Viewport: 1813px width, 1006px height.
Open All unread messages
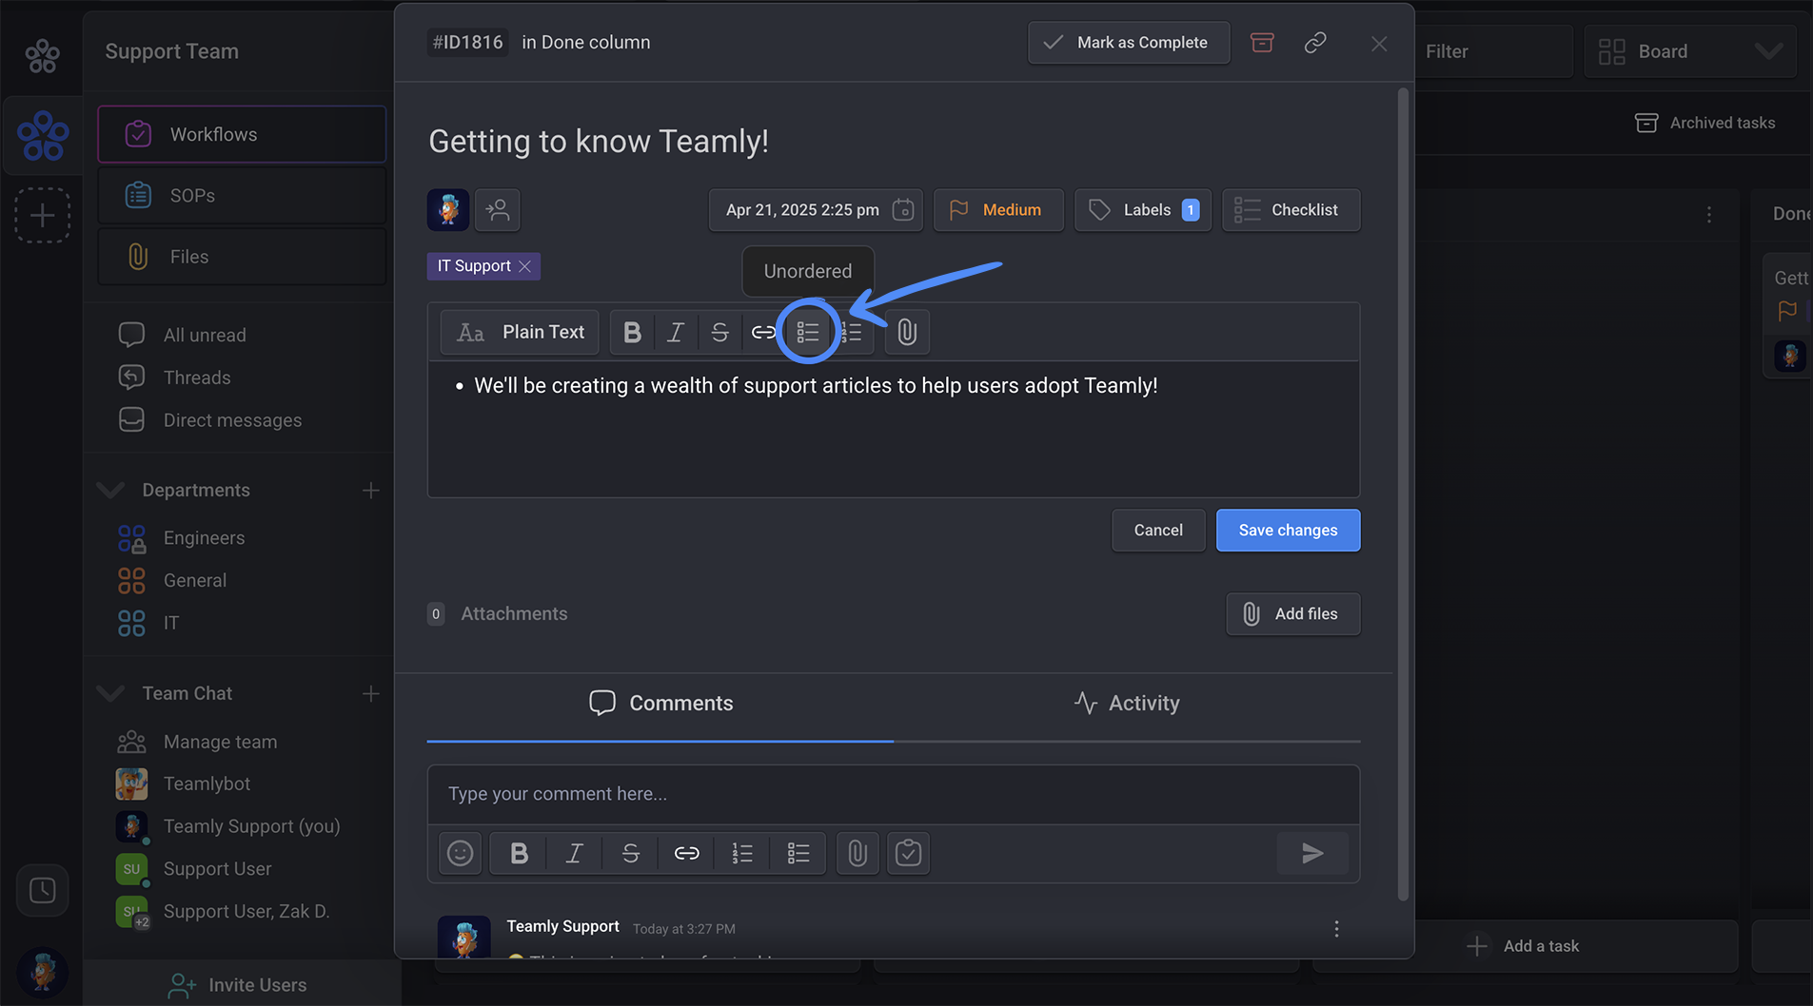204,335
